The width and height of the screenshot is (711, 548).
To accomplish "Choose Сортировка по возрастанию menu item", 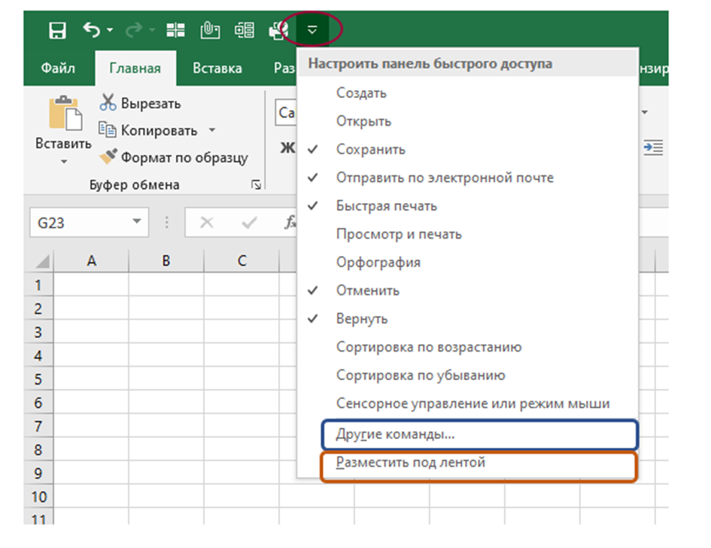I will pos(468,347).
